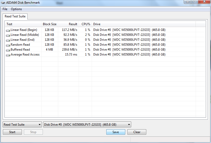Image resolution: width=211 pixels, height=143 pixels.
Task: Select the Linear Read (Middle) row label
Action: point(25,35)
